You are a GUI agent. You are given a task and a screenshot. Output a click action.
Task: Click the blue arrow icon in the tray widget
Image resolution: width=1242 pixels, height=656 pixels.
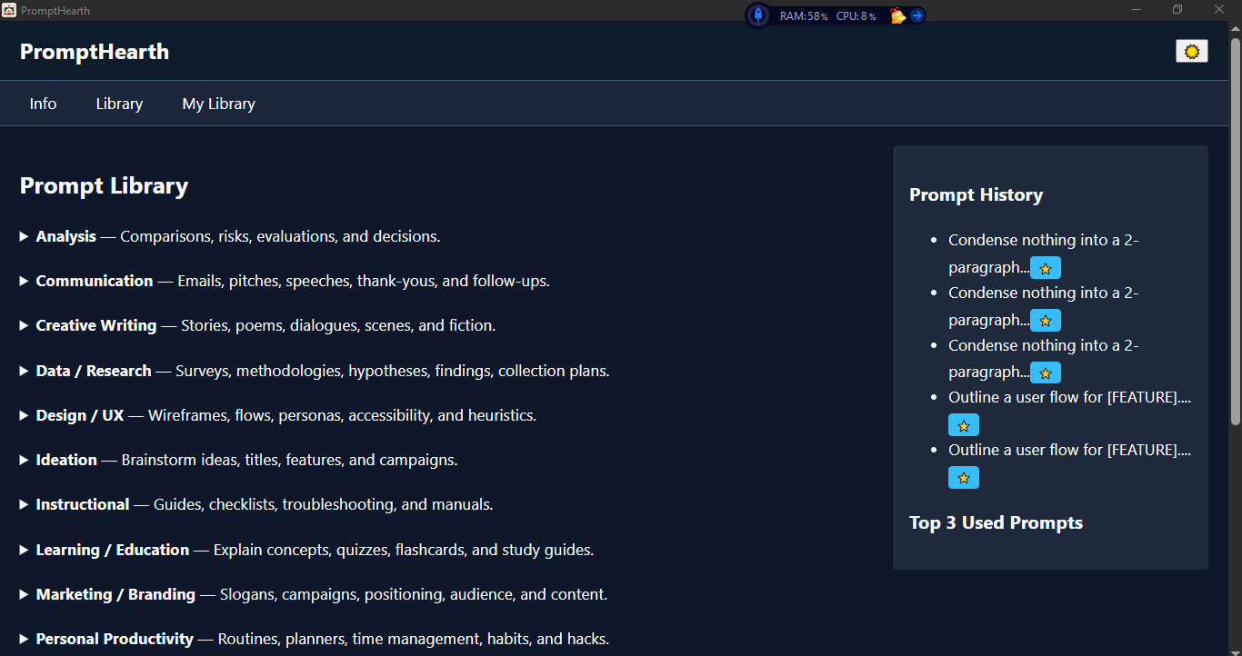coord(916,15)
